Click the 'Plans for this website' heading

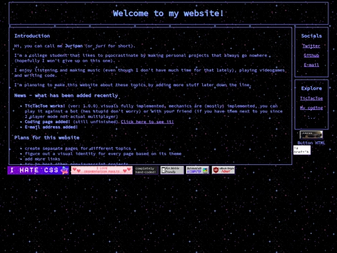(47, 137)
